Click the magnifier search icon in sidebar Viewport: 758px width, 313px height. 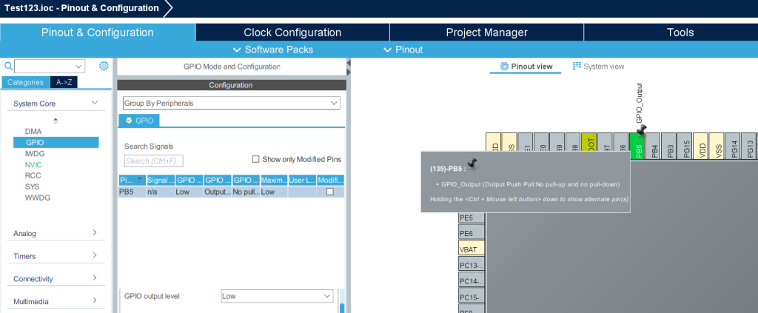(x=7, y=66)
